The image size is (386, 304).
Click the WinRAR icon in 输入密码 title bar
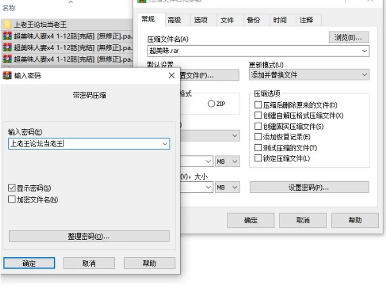pyautogui.click(x=7, y=75)
